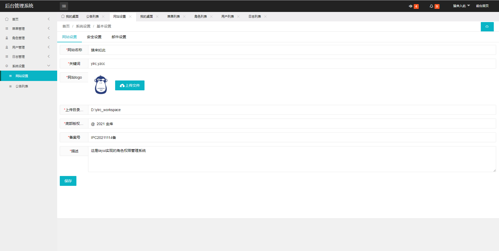Click the 网站名称 input field

point(292,50)
